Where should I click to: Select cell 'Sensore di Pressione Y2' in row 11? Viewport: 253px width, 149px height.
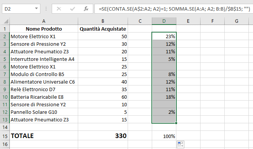[44, 104]
